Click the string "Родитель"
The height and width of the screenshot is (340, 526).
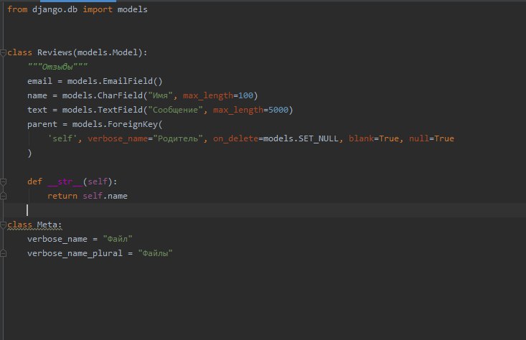pyautogui.click(x=178, y=138)
